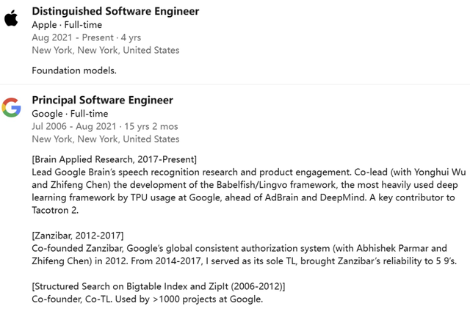
Task: Click the "Tacotron 2." mention
Action: pos(59,211)
